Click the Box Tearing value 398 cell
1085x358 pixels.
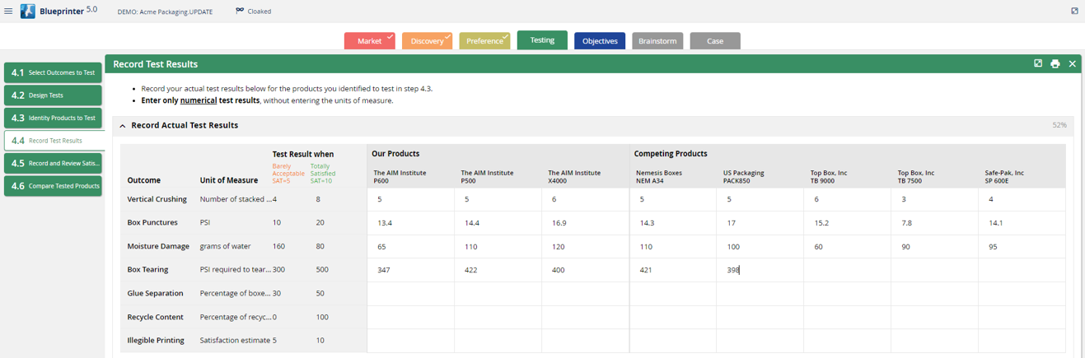pos(760,270)
